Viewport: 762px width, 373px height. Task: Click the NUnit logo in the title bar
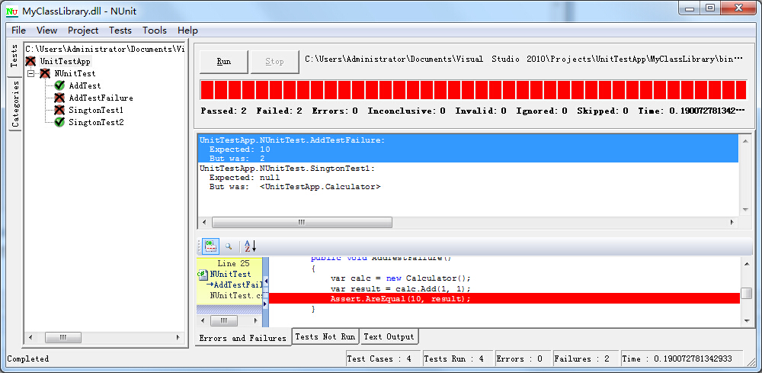[12, 10]
